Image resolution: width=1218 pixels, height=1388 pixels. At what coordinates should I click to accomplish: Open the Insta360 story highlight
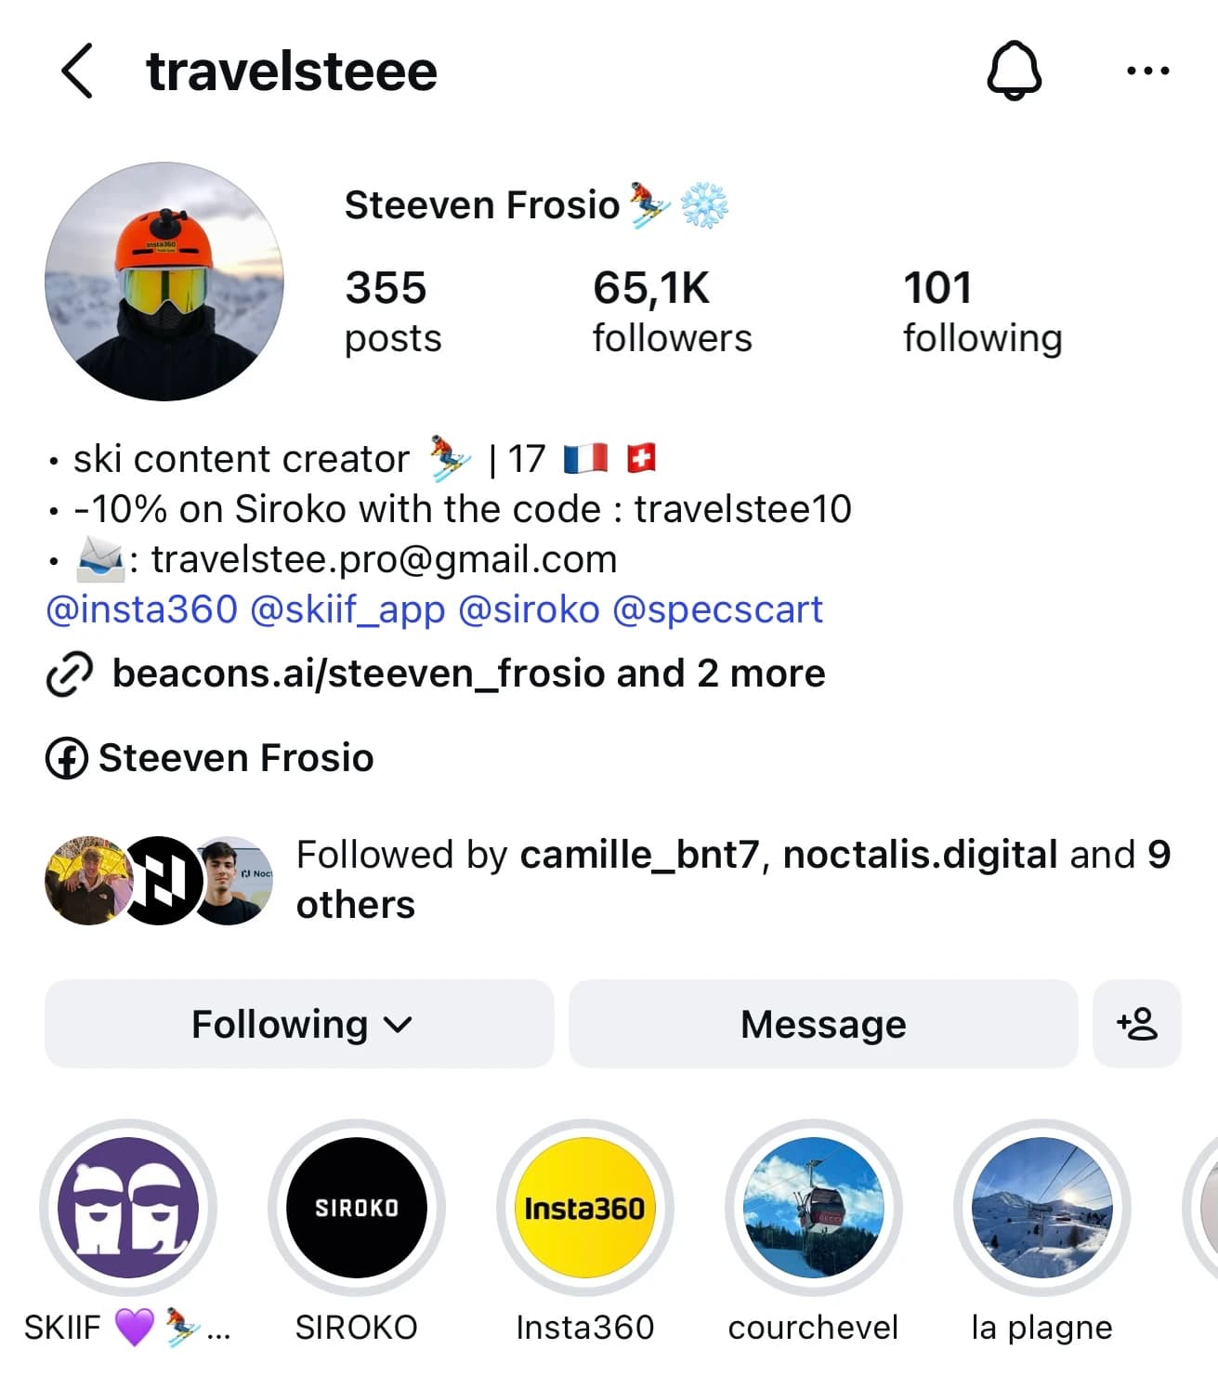(584, 1207)
